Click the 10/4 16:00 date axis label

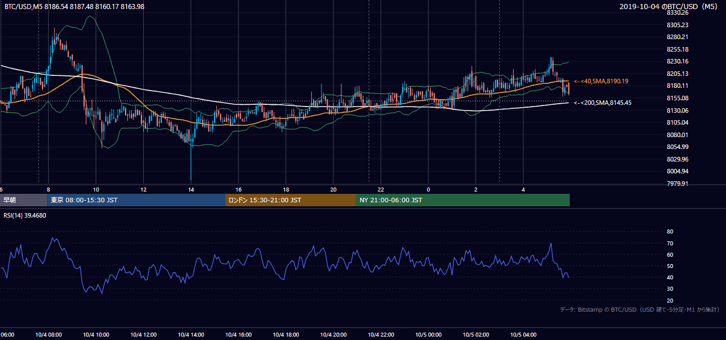239,335
